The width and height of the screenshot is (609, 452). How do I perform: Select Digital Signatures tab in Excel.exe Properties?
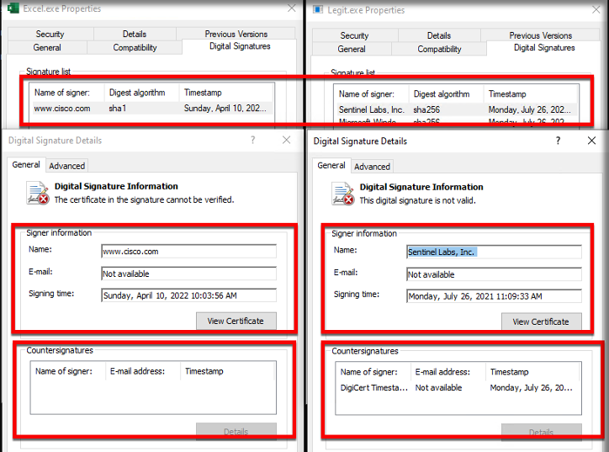click(x=240, y=46)
